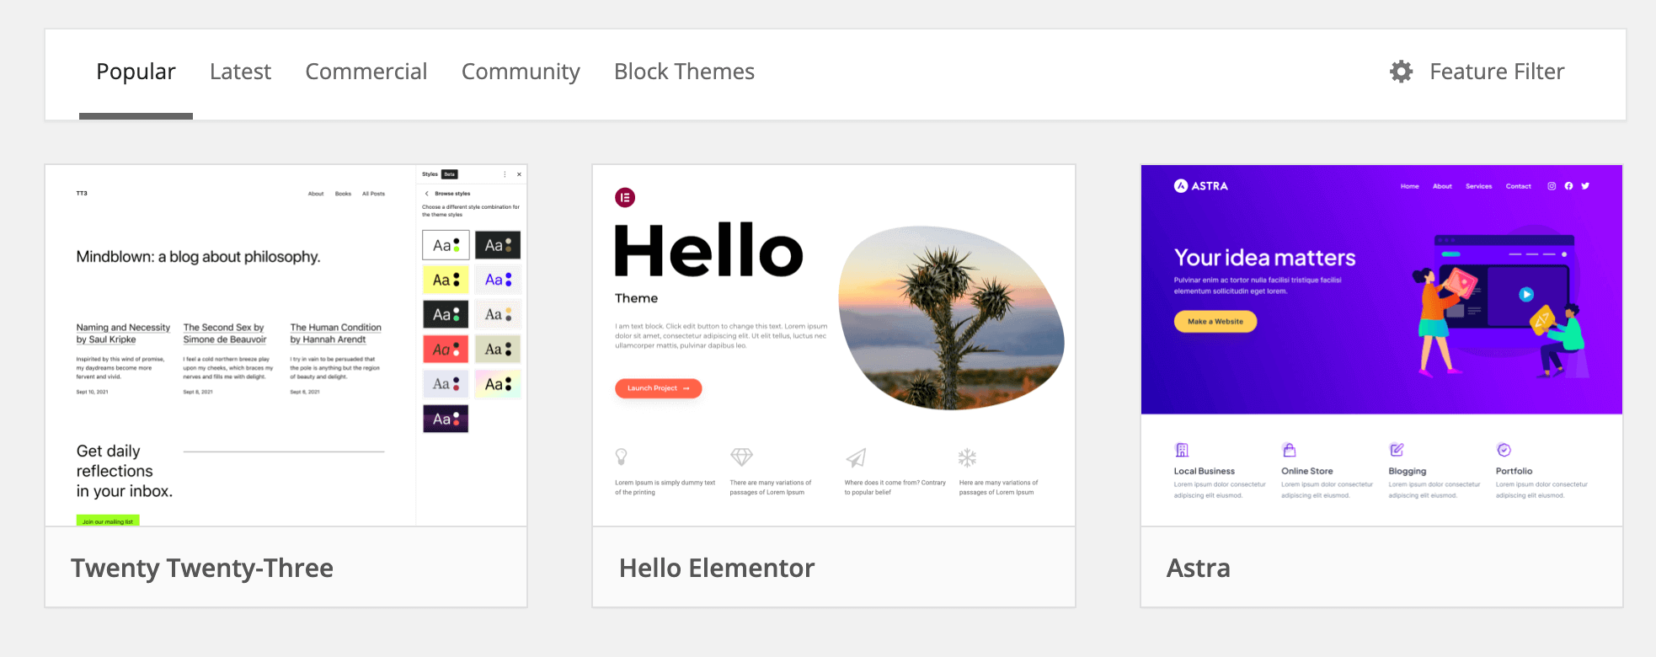Image resolution: width=1656 pixels, height=657 pixels.
Task: Click the diamond icon in Hello preview
Action: click(x=741, y=457)
